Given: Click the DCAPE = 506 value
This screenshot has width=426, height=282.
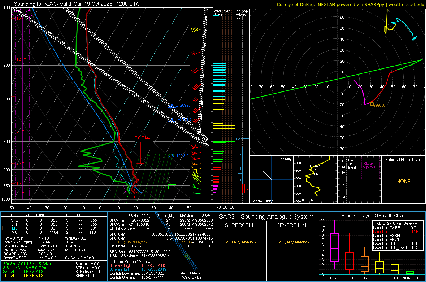Looking at the screenshot, I should click(x=15, y=254).
